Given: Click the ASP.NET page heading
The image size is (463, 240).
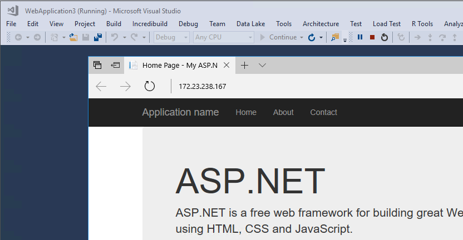Looking at the screenshot, I should (x=250, y=181).
